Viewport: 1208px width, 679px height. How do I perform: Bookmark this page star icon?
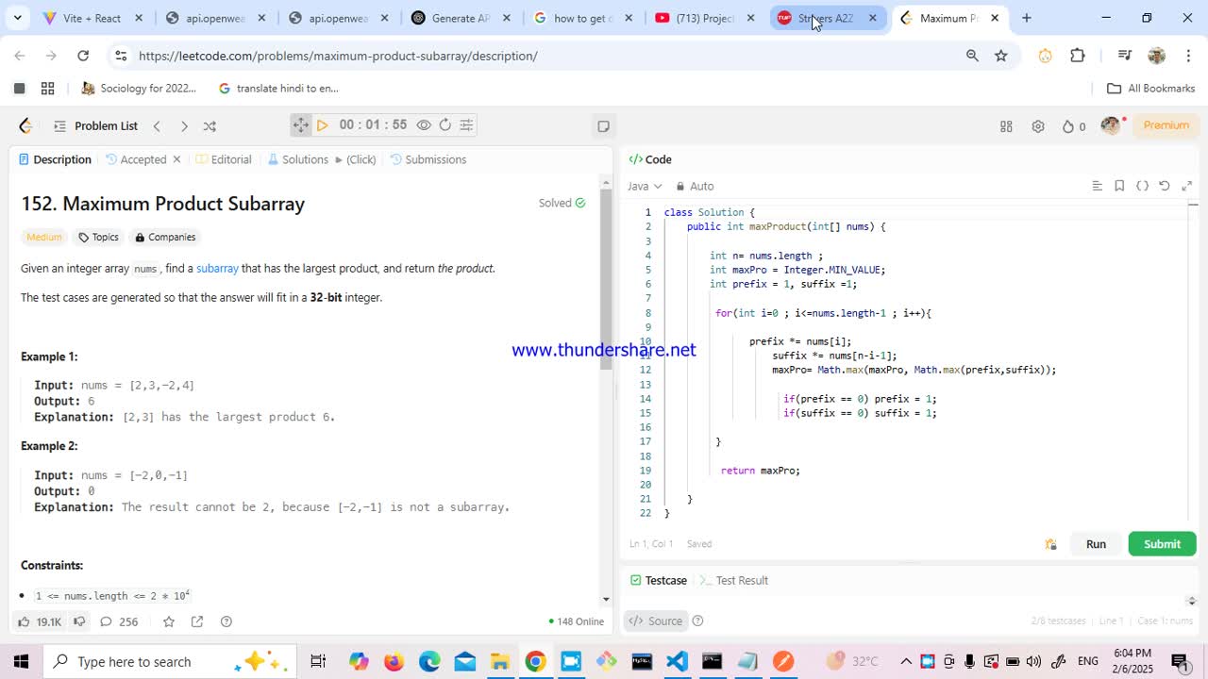[1000, 56]
